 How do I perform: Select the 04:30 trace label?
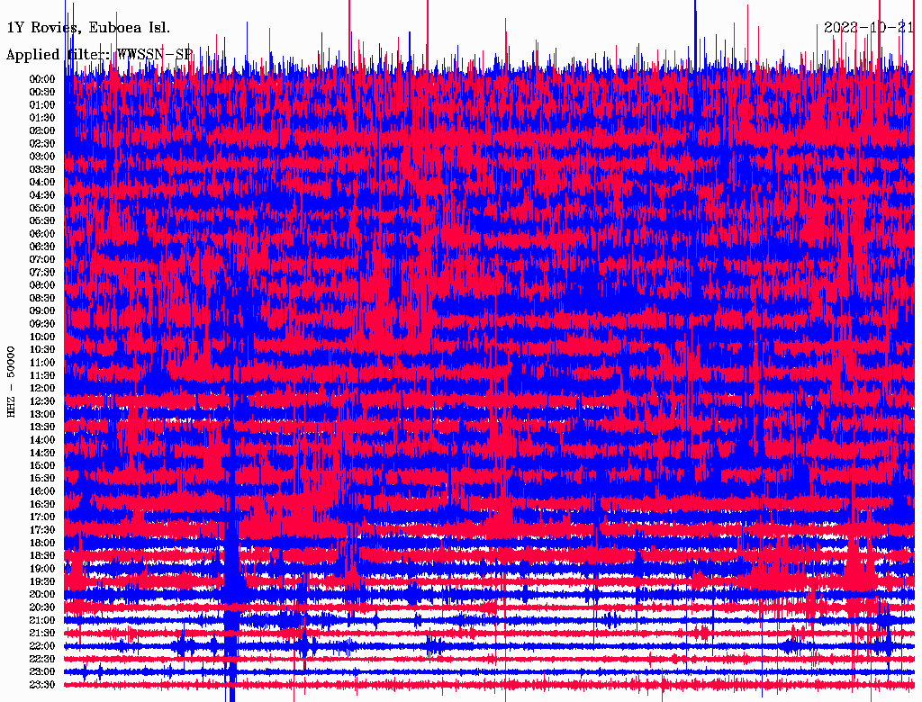42,195
